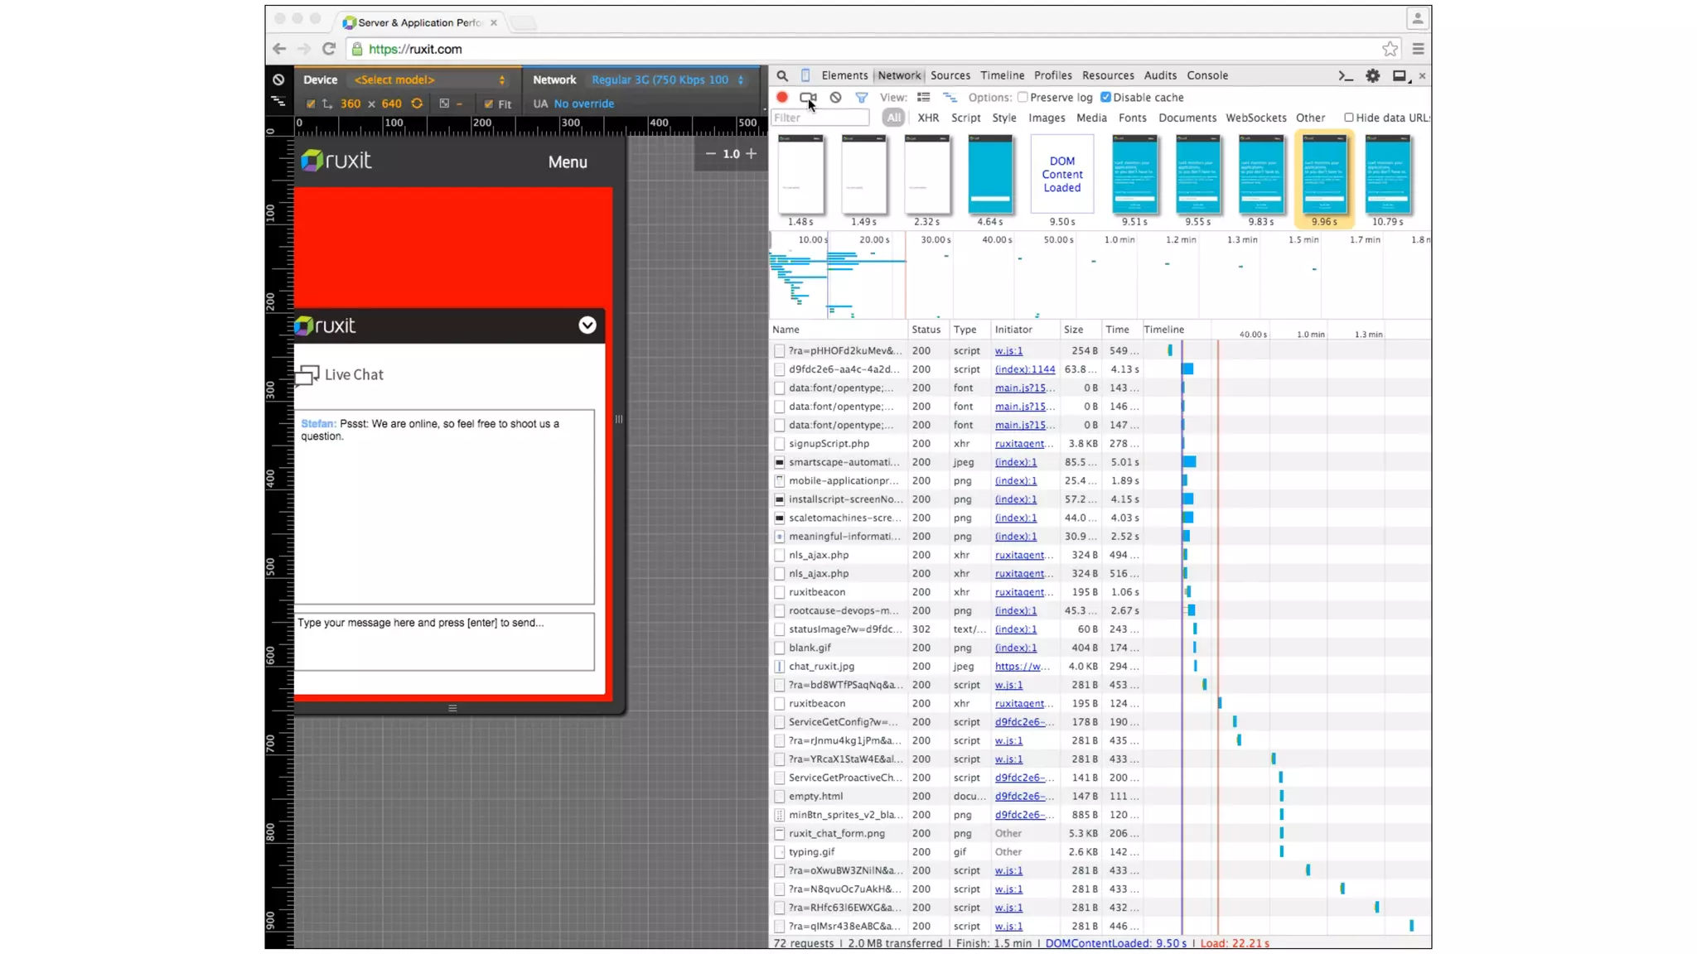Enable the Preserve log checkbox
The image size is (1697, 954).
pyautogui.click(x=1023, y=97)
